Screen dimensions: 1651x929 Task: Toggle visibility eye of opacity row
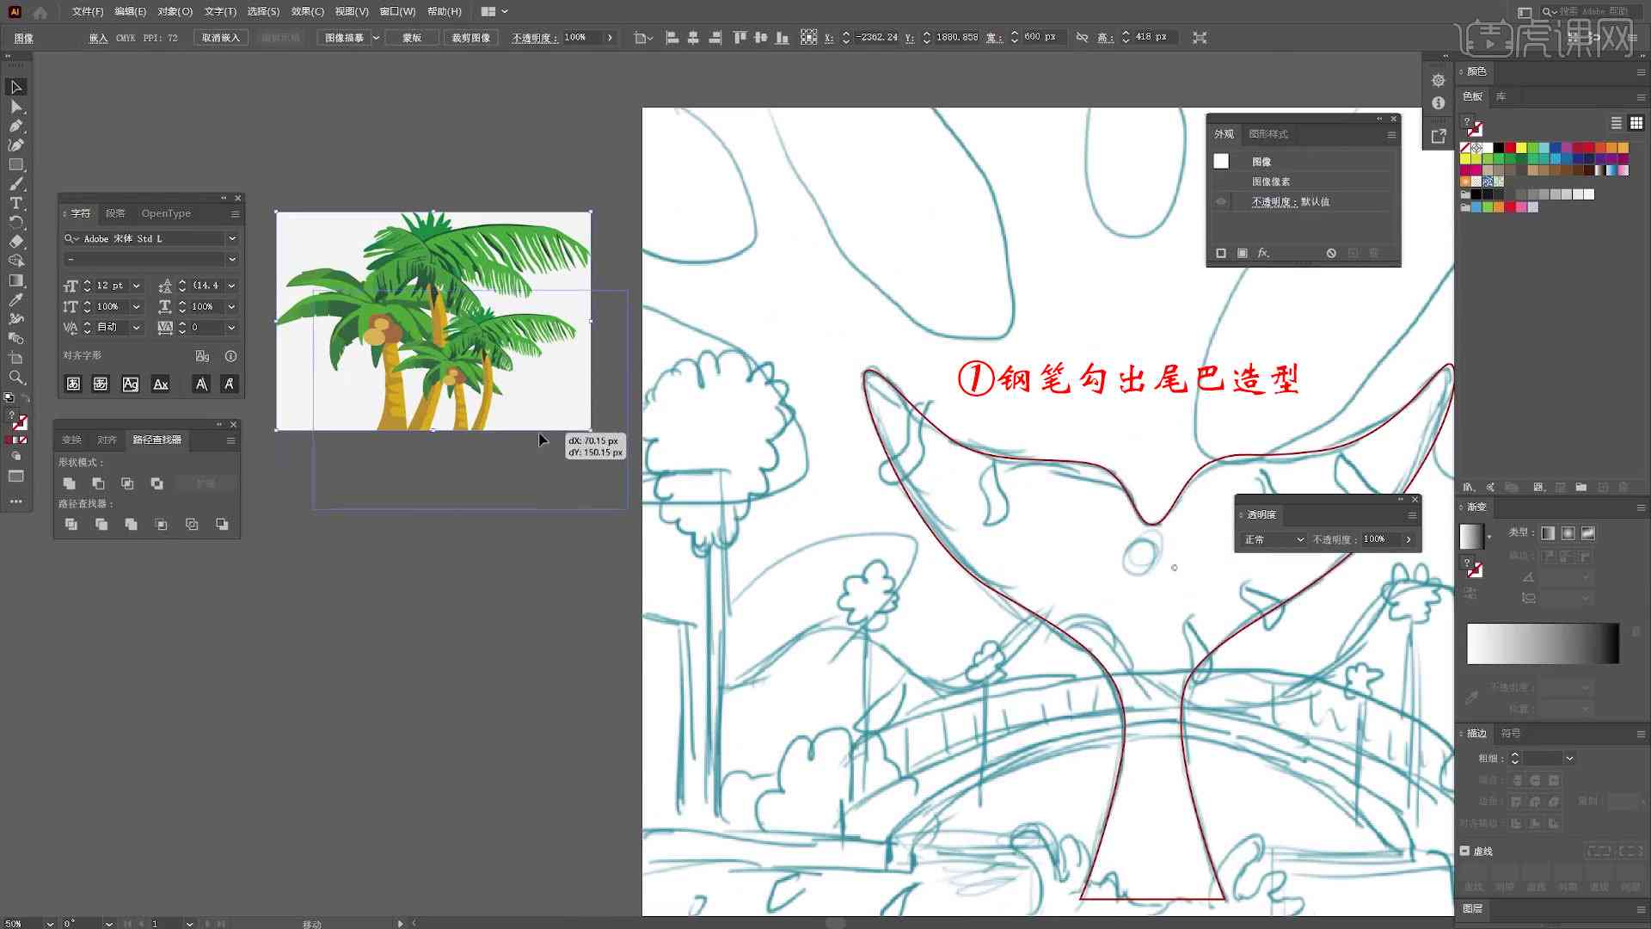tap(1221, 201)
